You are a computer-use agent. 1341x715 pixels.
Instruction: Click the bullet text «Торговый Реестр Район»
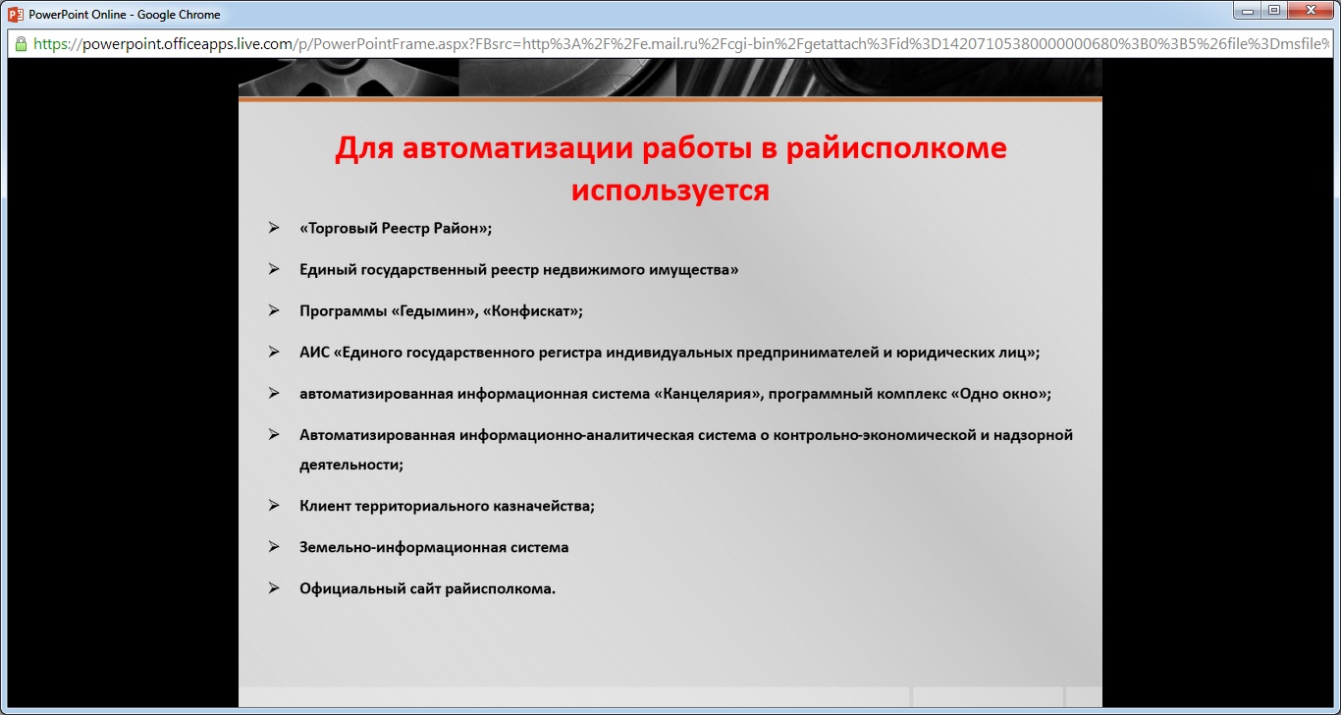(396, 228)
